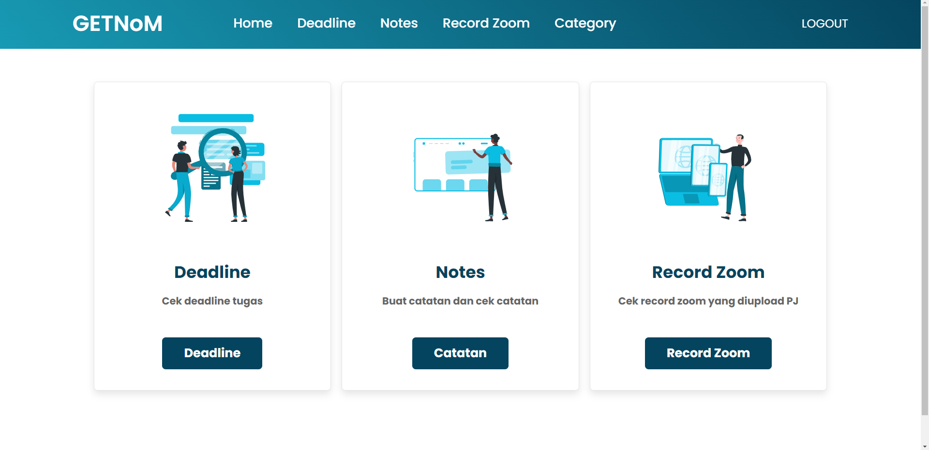929x450 pixels.
Task: Click the GETNoM logo
Action: [x=117, y=23]
